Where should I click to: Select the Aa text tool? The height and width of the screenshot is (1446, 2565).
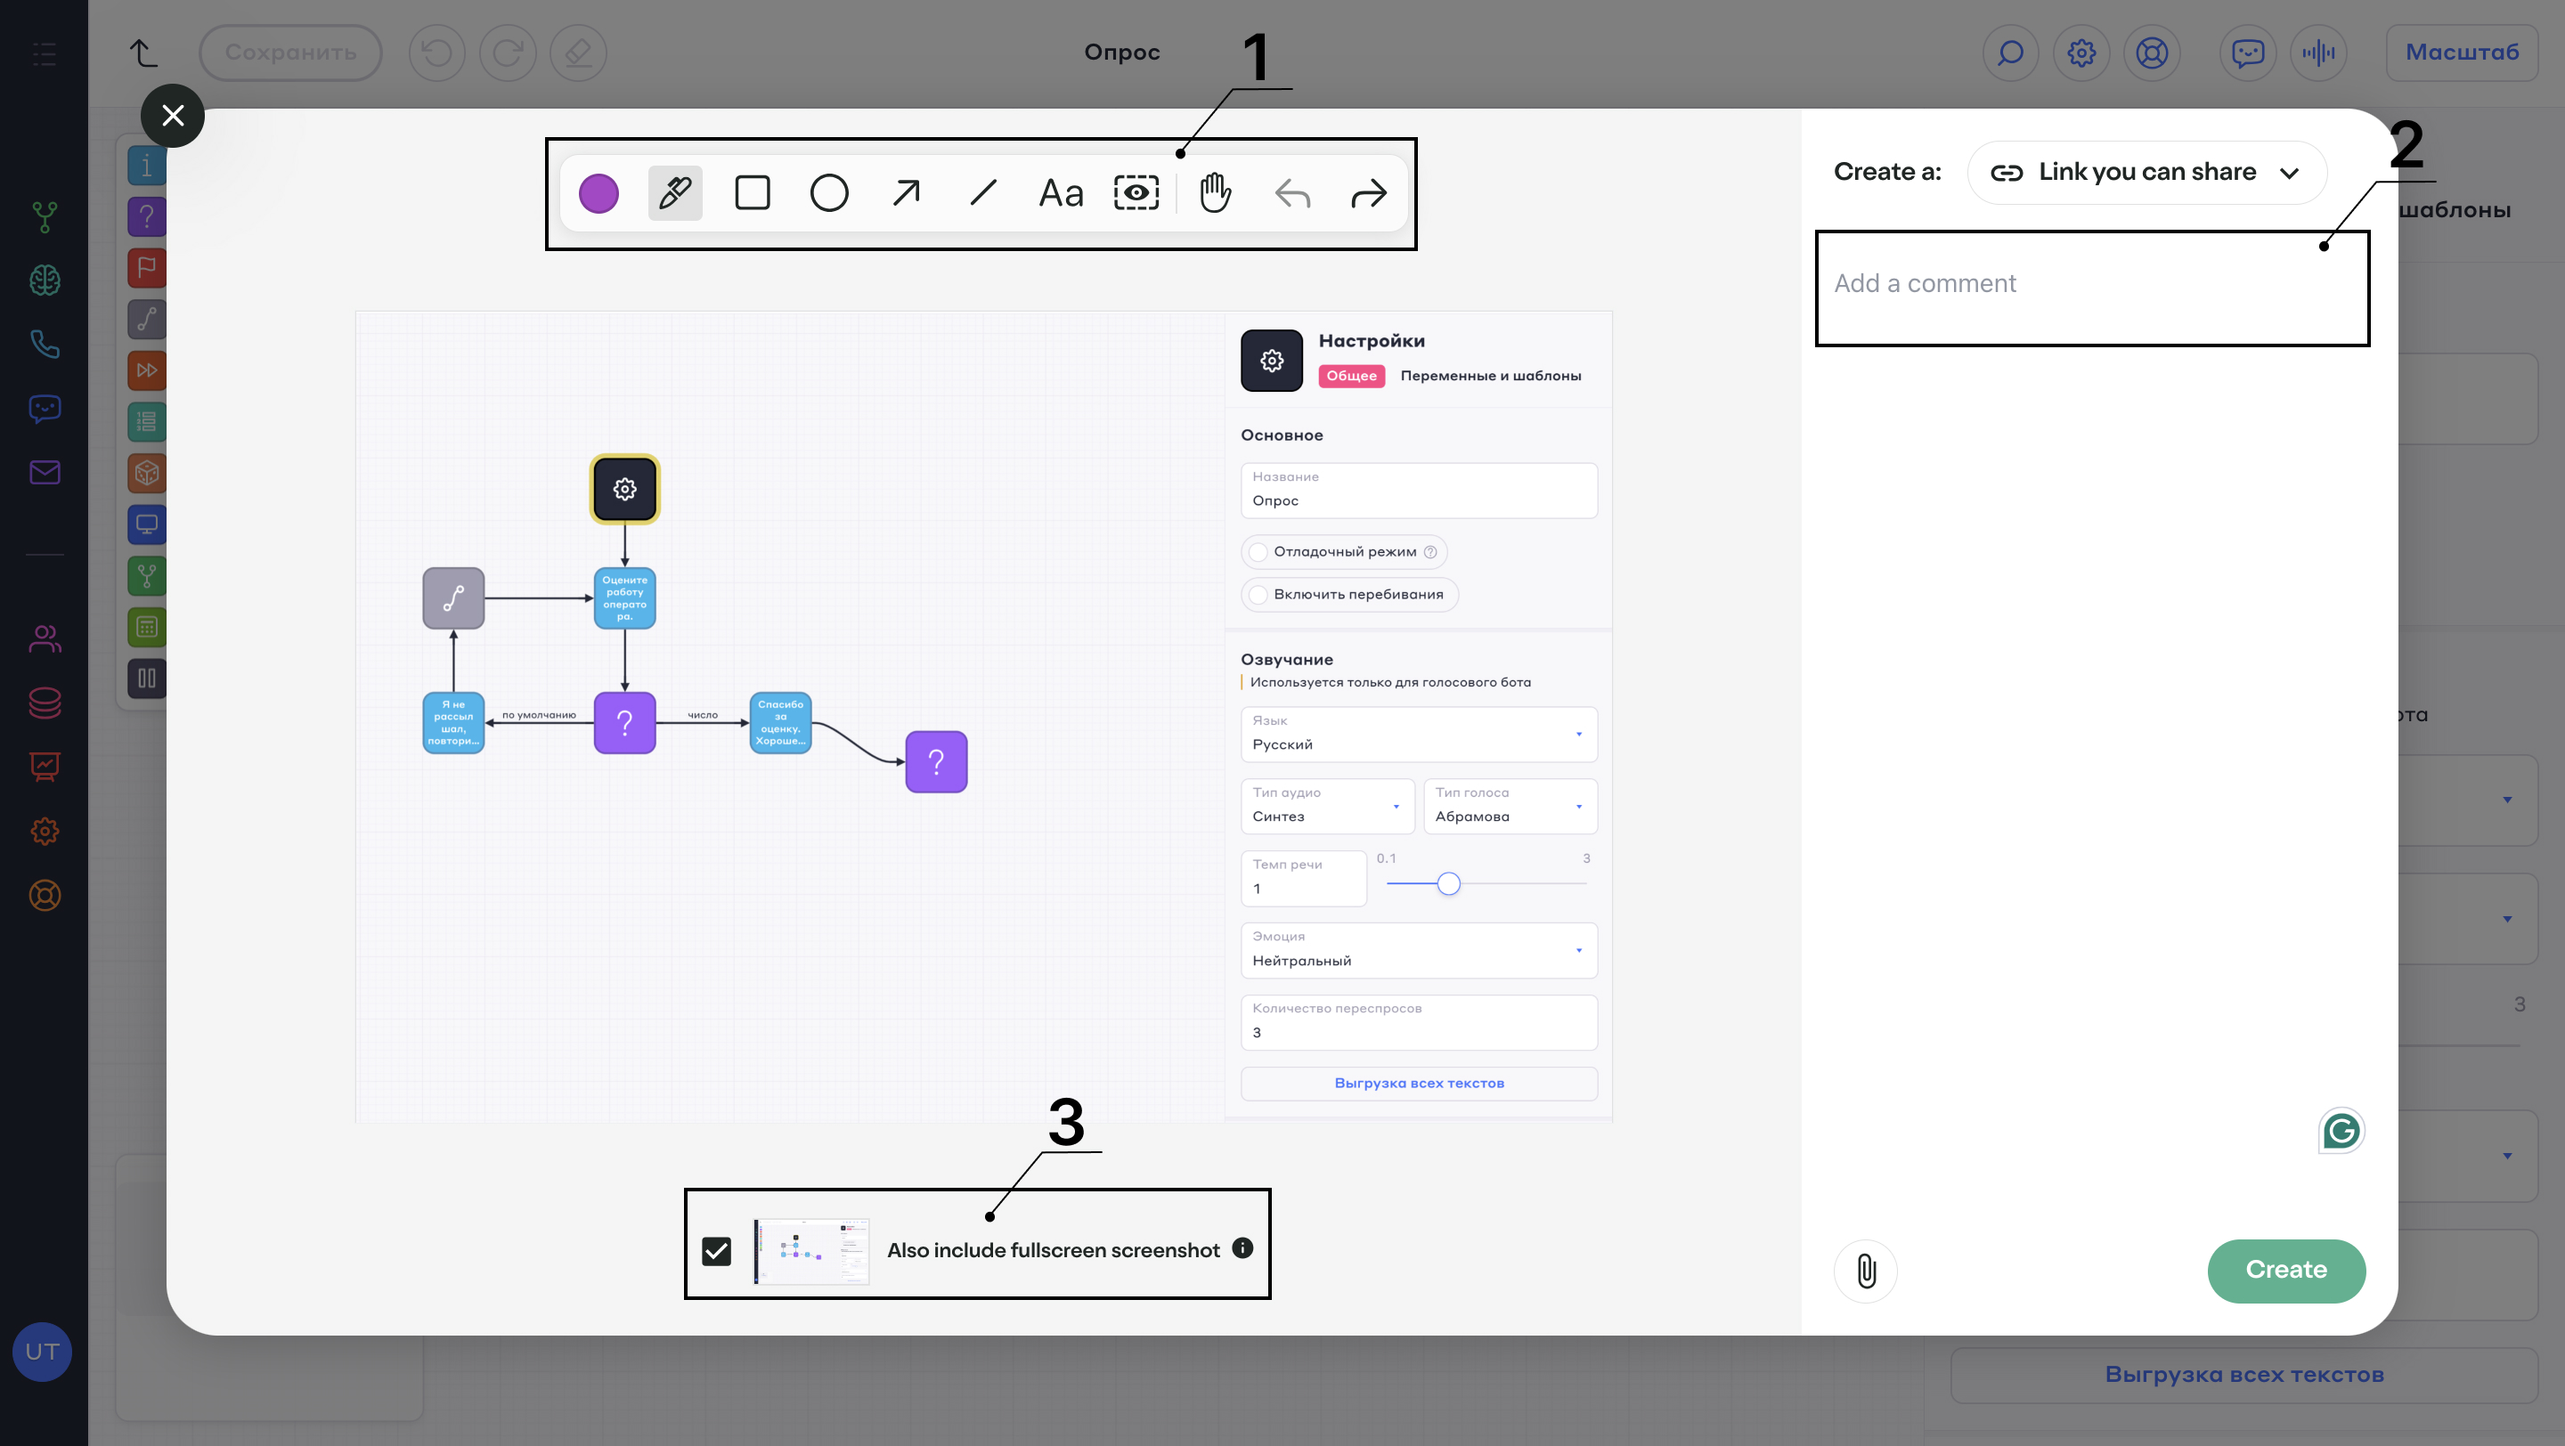pos(1061,193)
